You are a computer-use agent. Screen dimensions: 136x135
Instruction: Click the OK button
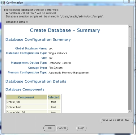(50, 128)
